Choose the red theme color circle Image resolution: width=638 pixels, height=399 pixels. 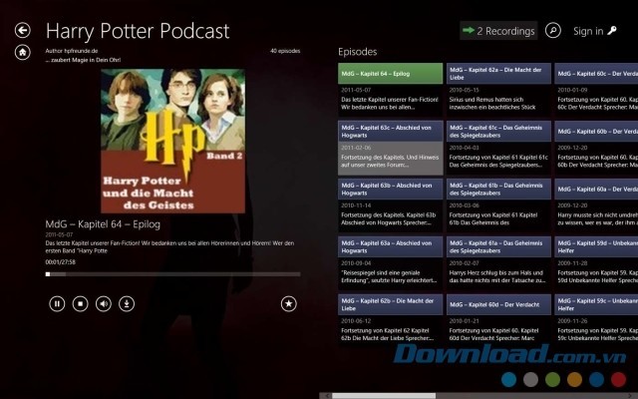pos(618,379)
